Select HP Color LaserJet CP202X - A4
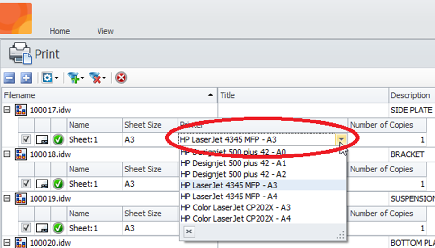 (263, 219)
